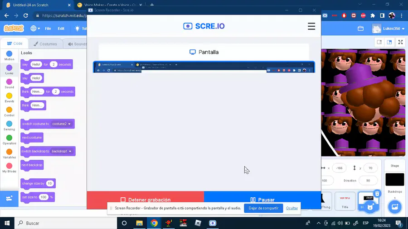Viewport: 408px width, 229px height.
Task: Select the Title sprite thumbnail
Action: click(x=345, y=200)
